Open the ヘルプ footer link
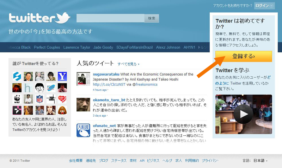Screen dimensions: 282x168 167,161
